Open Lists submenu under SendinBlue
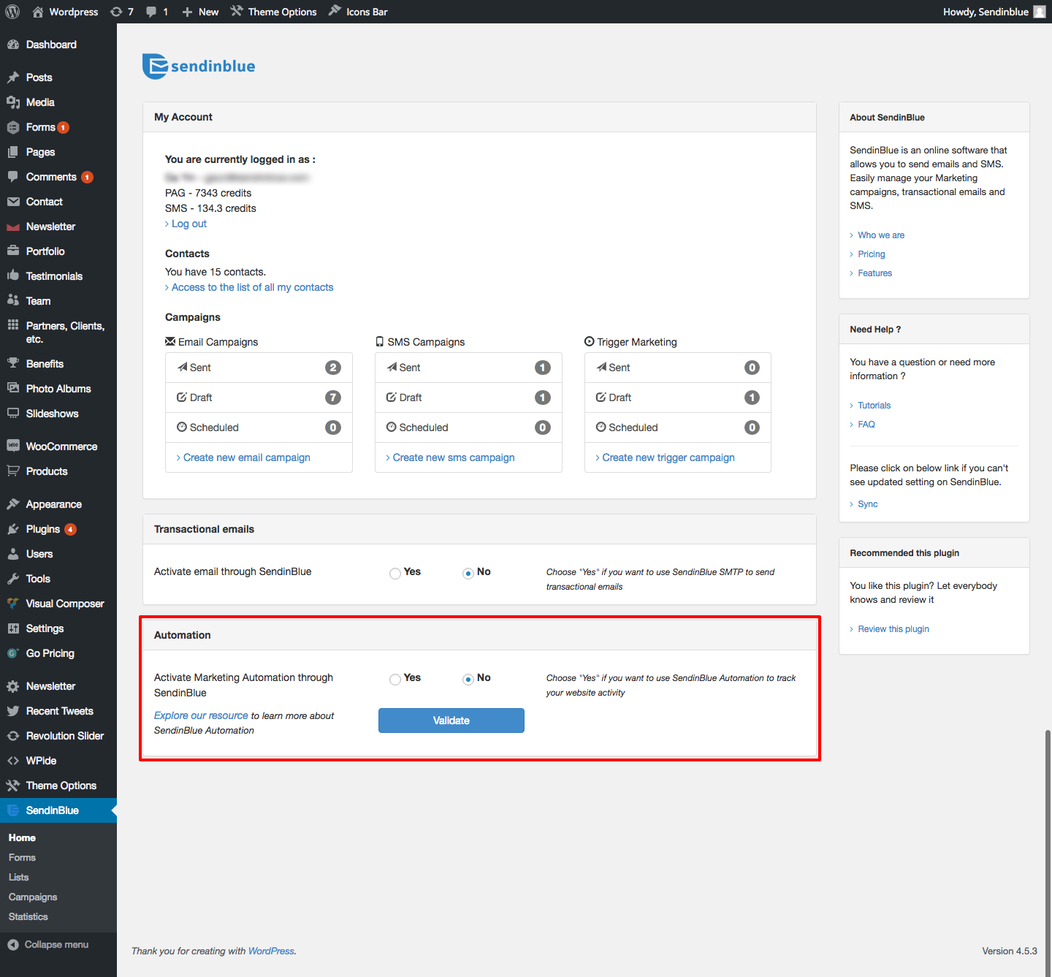 click(19, 878)
